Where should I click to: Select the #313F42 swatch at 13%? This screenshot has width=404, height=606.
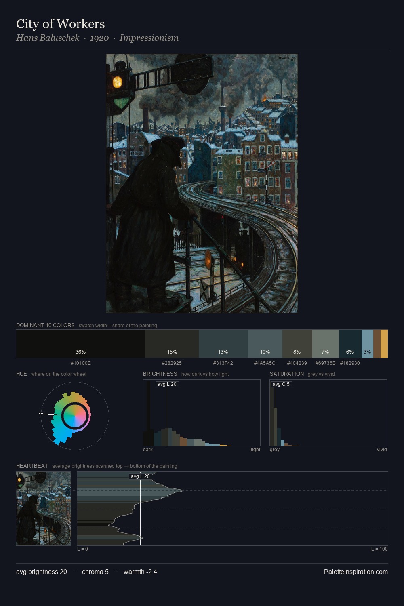click(x=223, y=344)
